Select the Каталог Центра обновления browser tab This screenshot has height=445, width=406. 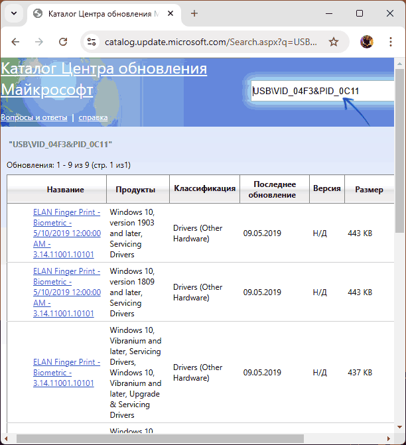pyautogui.click(x=104, y=14)
